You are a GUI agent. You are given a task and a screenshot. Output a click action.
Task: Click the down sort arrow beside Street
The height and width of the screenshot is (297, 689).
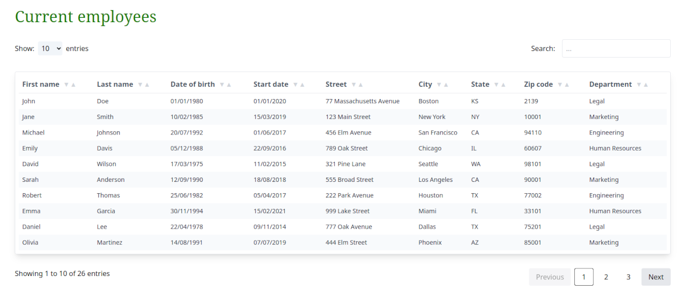pos(354,85)
